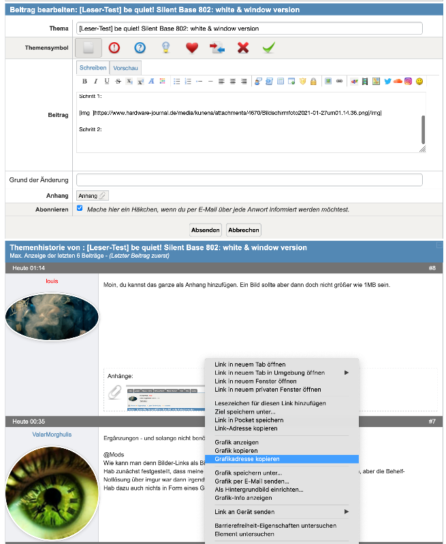This screenshot has width=446, height=544.
Task: Open louis user profile link
Action: (52, 281)
